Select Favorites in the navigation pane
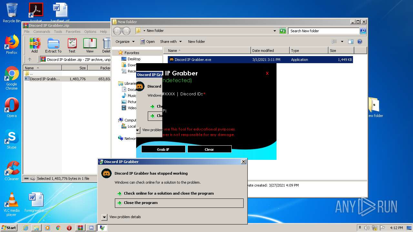Viewport: 413px width, 232px height. coord(132,53)
